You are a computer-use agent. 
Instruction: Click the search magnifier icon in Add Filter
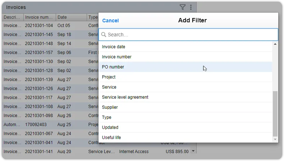pos(104,35)
